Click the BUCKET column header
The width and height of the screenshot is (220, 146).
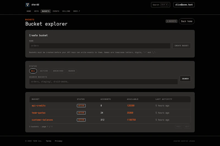click(35, 99)
